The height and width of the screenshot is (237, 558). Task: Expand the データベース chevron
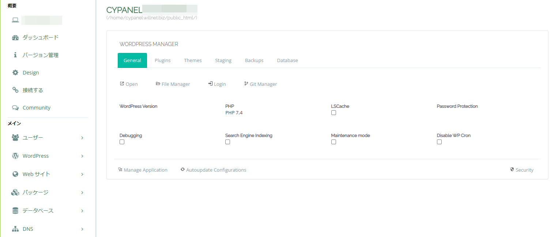click(82, 211)
